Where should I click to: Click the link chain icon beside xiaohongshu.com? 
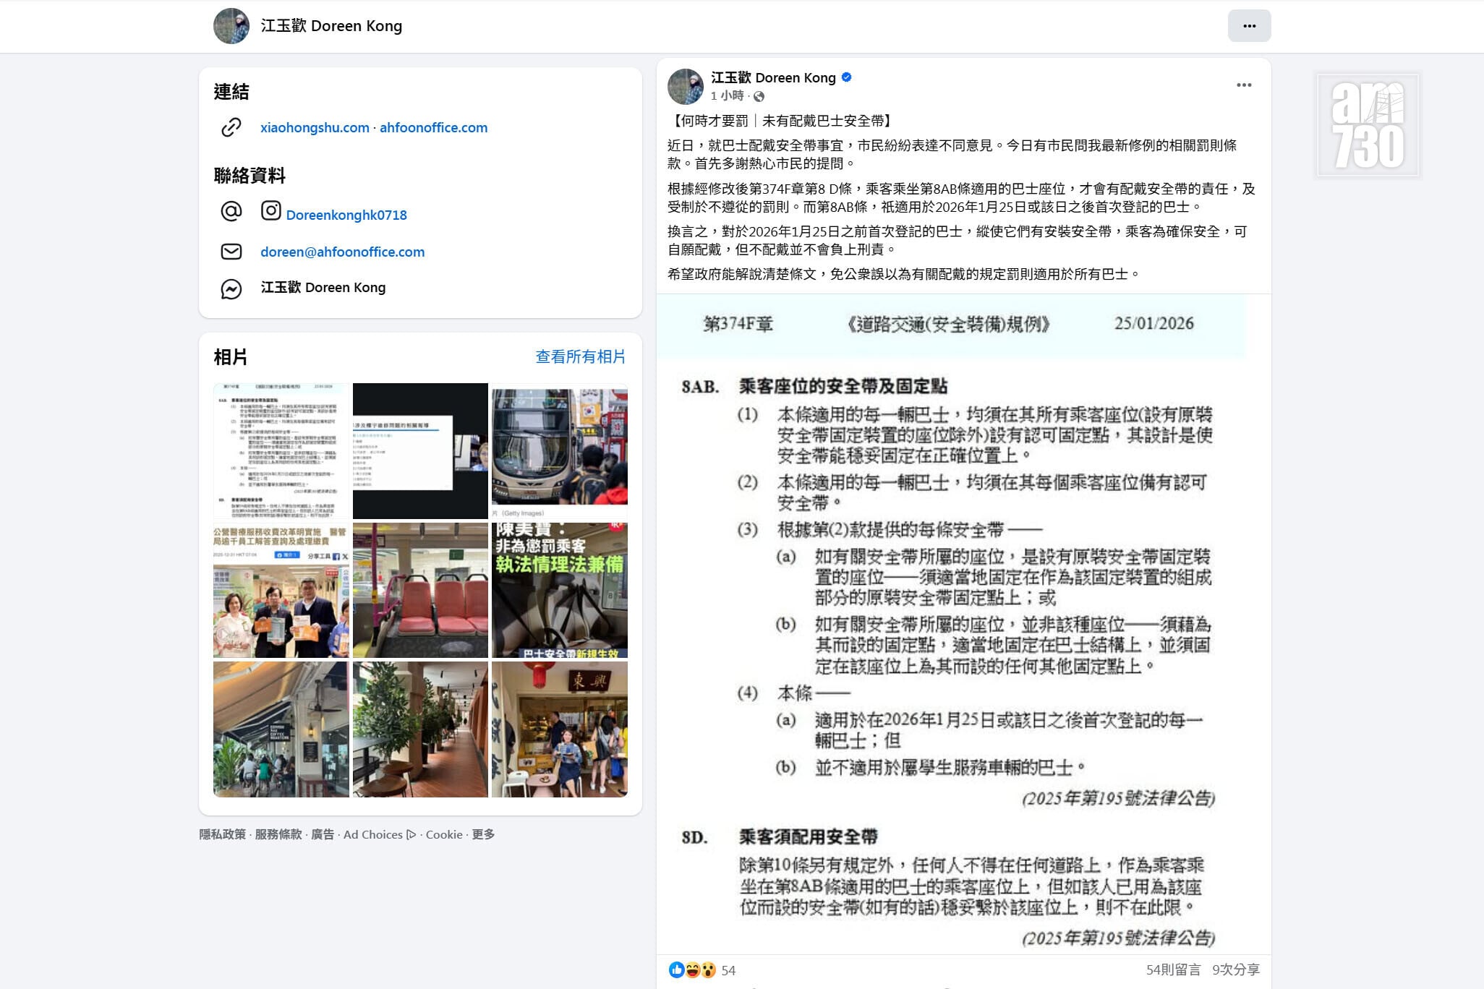pyautogui.click(x=231, y=127)
